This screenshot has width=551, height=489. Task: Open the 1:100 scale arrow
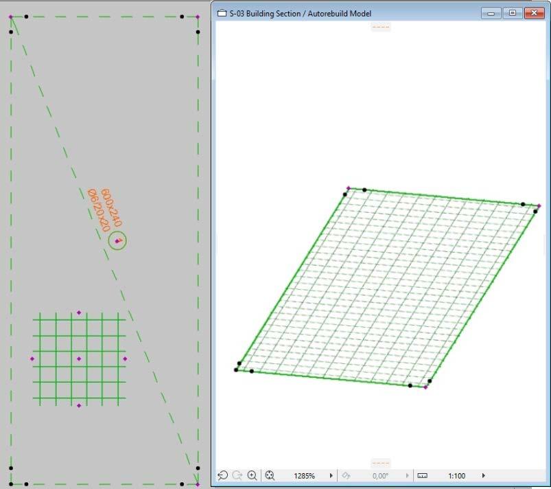[x=484, y=476]
